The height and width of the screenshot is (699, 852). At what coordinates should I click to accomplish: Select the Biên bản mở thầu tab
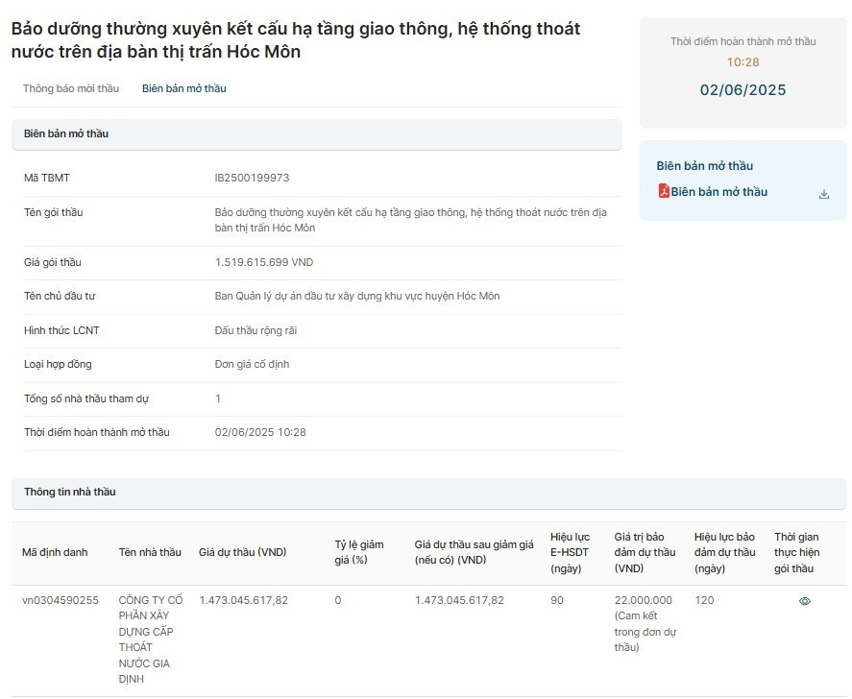pyautogui.click(x=184, y=88)
